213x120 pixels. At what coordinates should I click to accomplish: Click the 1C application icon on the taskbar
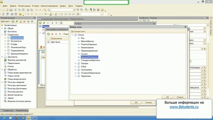point(28,118)
